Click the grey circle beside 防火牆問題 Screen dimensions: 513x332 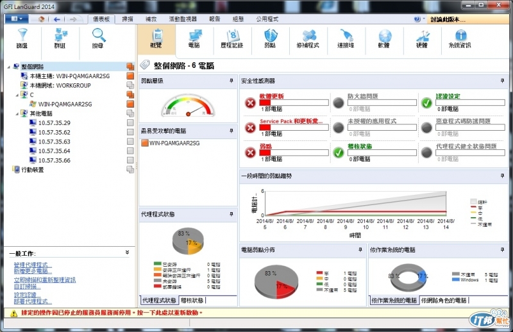(339, 103)
